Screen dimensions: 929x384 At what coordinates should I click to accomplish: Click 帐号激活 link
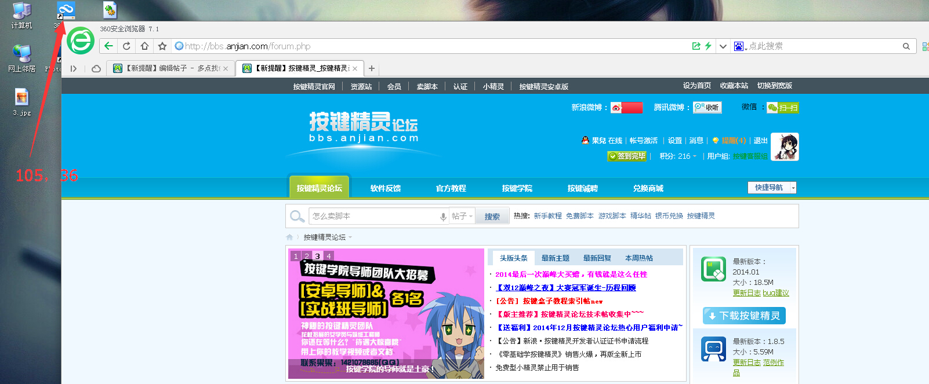tap(643, 140)
